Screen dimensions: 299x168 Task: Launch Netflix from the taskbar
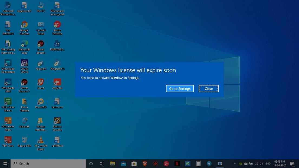click(177, 163)
